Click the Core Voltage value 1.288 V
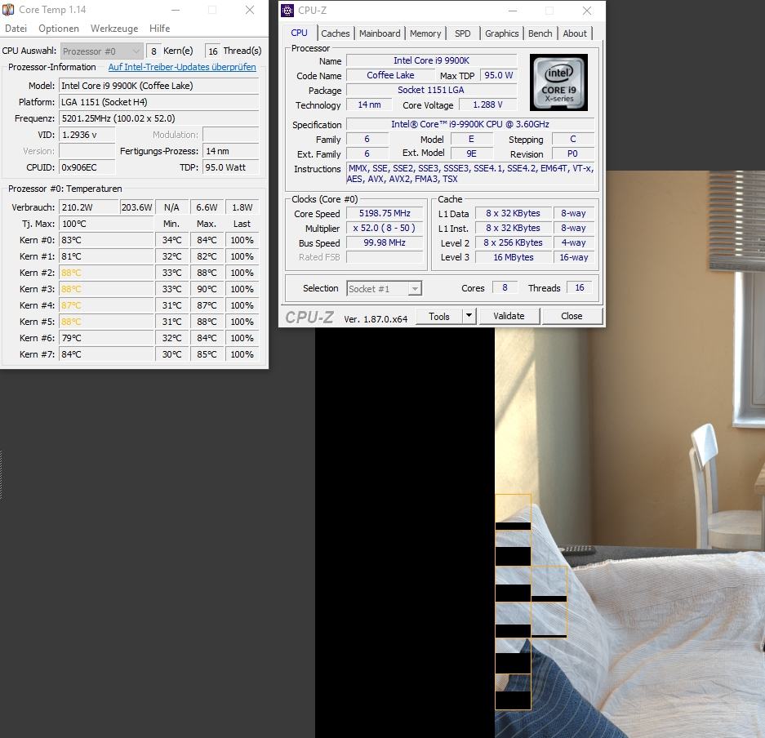Image resolution: width=765 pixels, height=738 pixels. (488, 104)
